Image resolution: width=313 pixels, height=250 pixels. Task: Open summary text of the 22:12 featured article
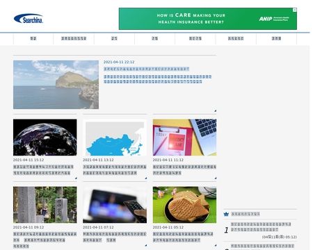[x=157, y=79]
